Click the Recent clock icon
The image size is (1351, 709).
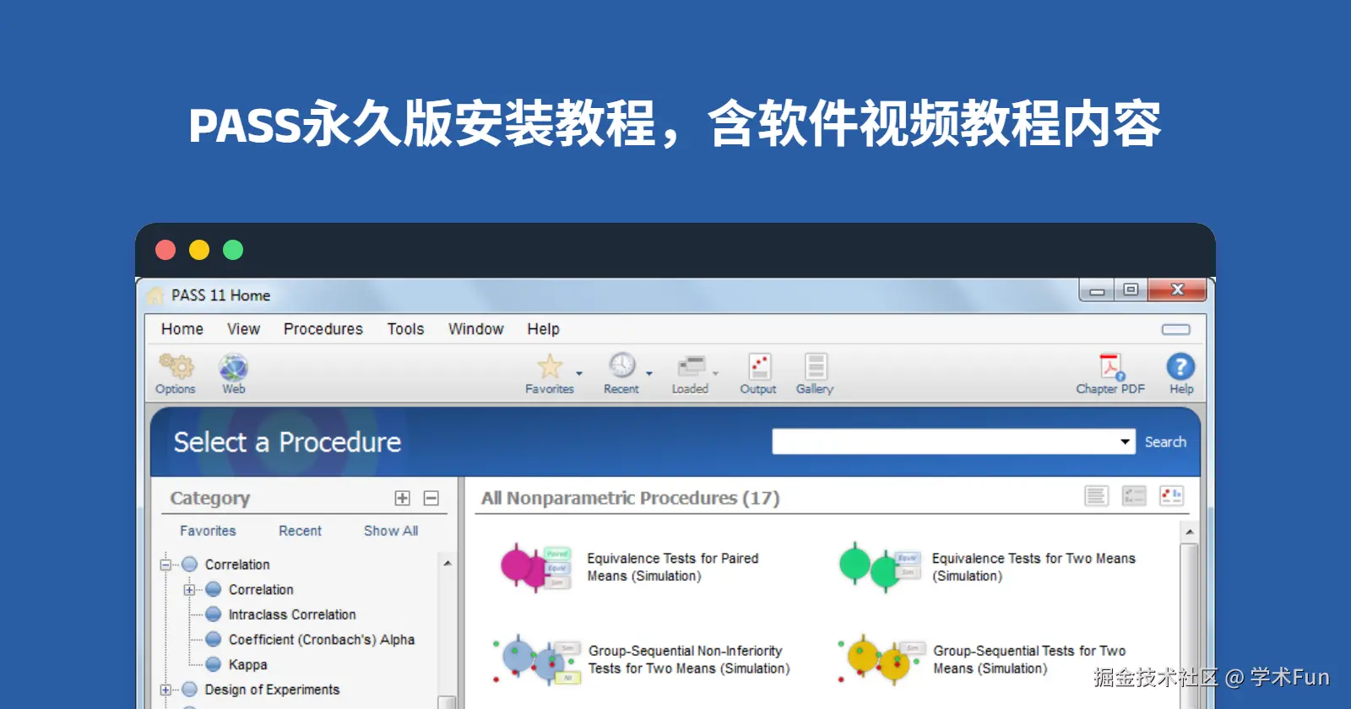(622, 365)
